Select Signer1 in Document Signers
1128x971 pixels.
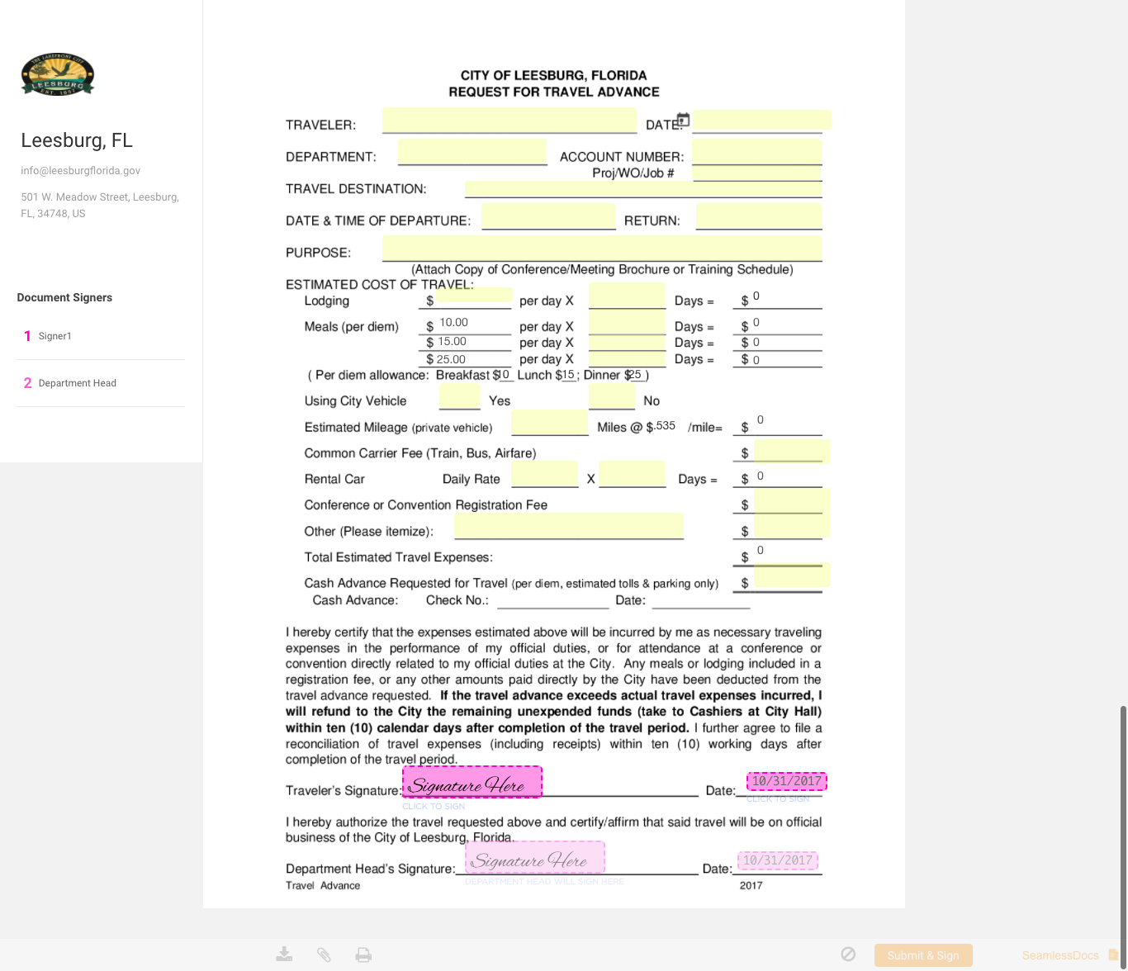(101, 336)
